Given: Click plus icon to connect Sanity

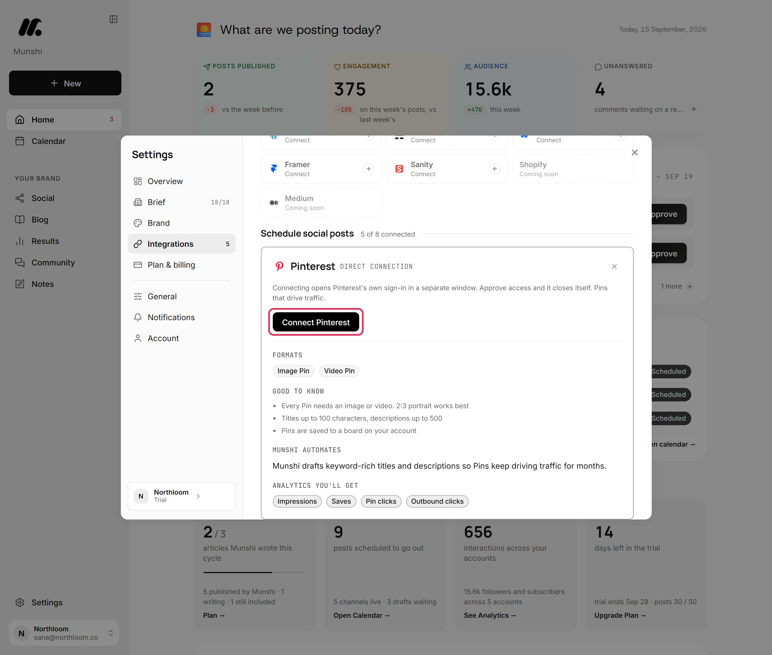Looking at the screenshot, I should (494, 169).
